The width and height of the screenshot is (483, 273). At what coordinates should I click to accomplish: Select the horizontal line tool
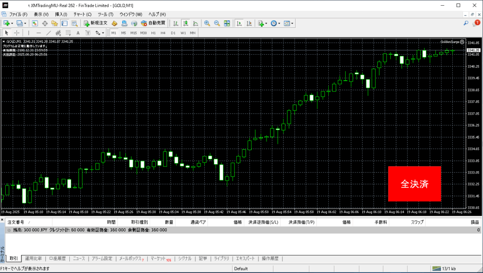tap(39, 33)
